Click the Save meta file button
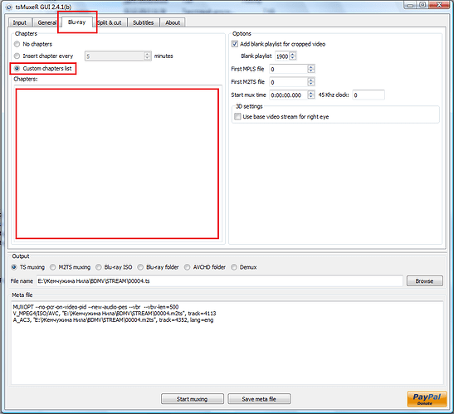Screen dimensions: 454x414 [x=259, y=399]
